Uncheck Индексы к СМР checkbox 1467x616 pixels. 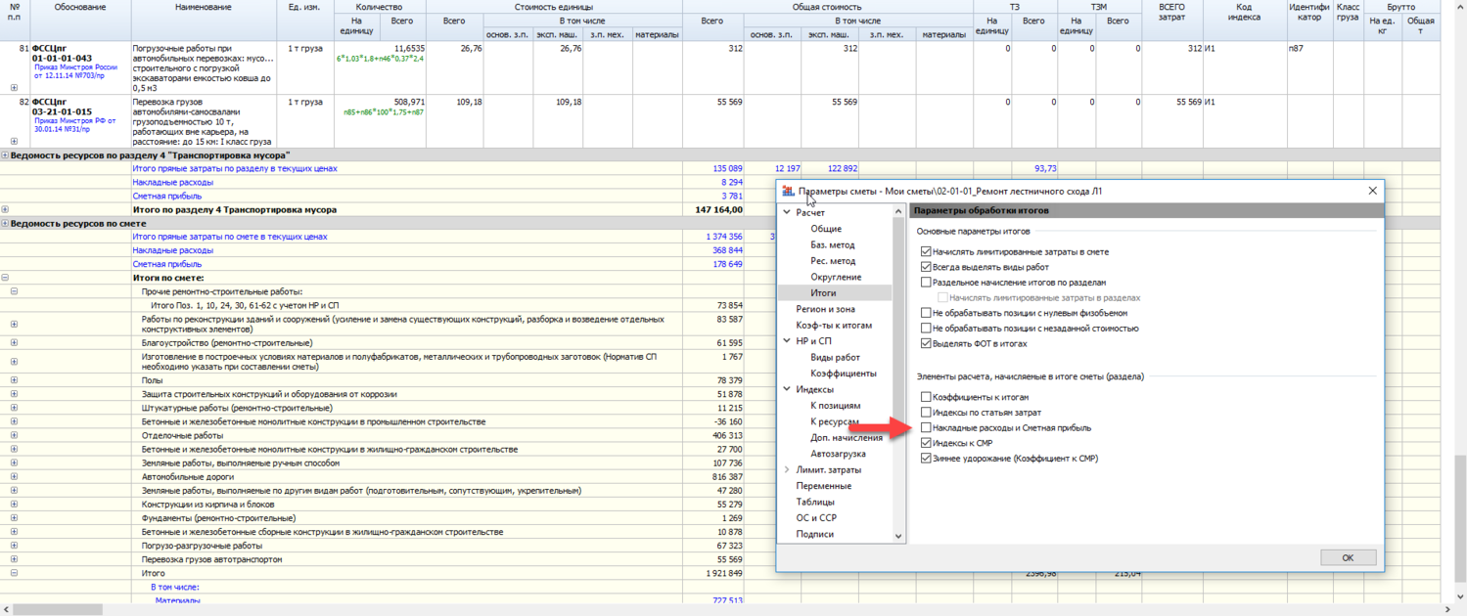tap(926, 443)
